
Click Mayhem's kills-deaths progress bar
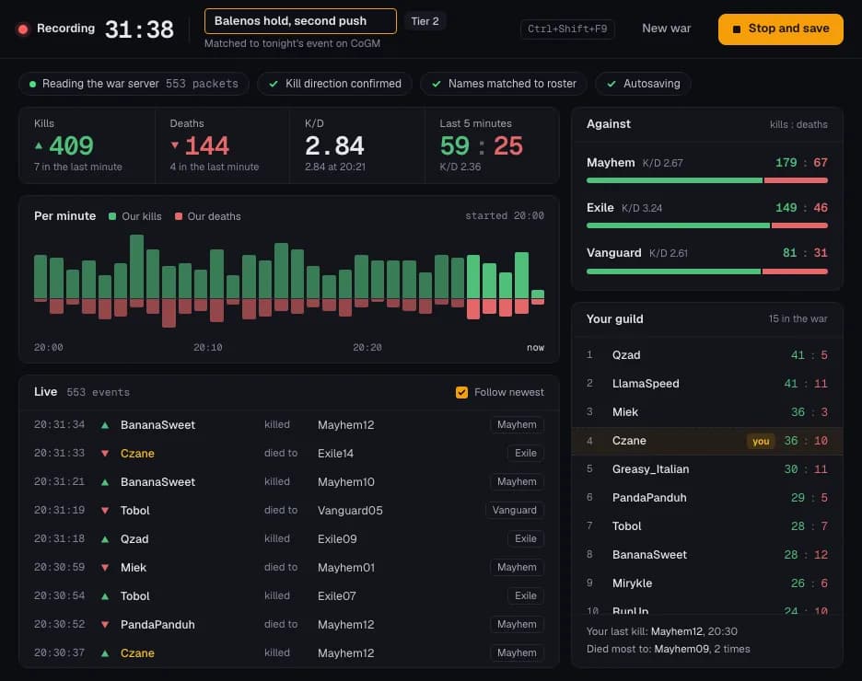pyautogui.click(x=707, y=180)
